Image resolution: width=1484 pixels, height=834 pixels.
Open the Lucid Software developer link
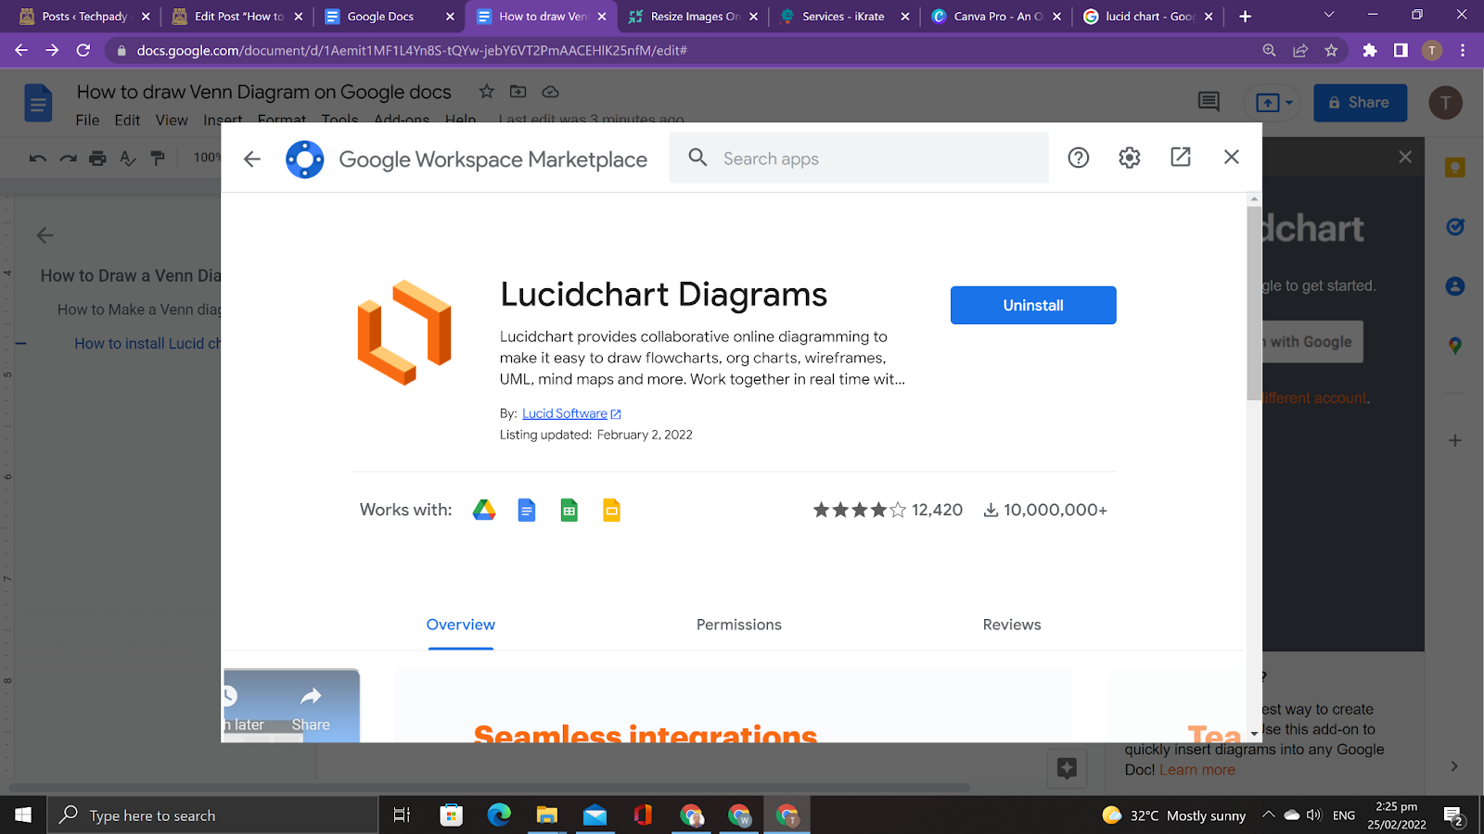click(x=565, y=413)
